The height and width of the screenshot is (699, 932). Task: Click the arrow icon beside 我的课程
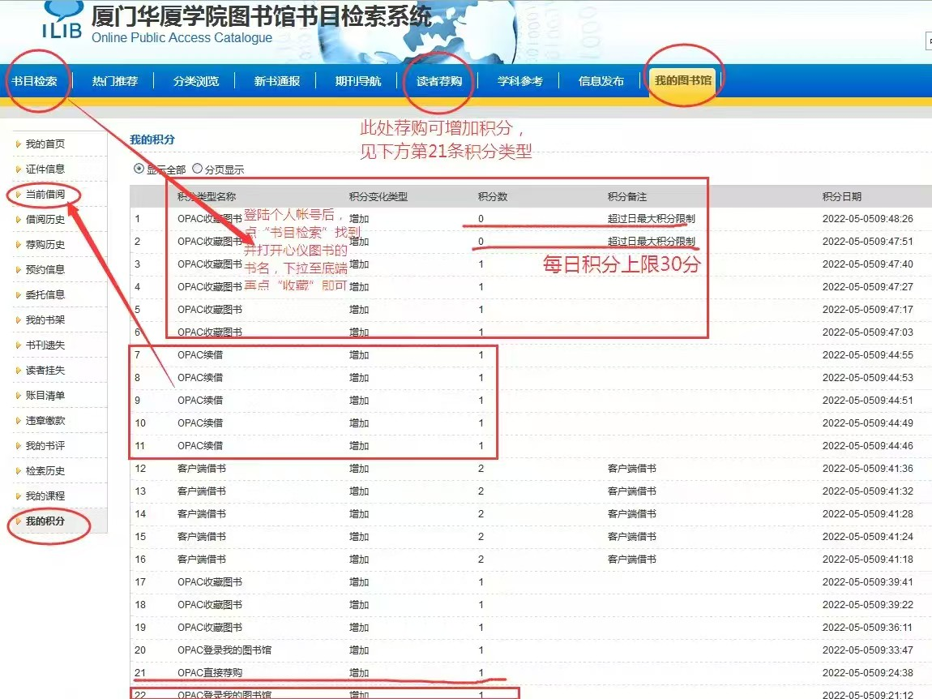point(19,495)
